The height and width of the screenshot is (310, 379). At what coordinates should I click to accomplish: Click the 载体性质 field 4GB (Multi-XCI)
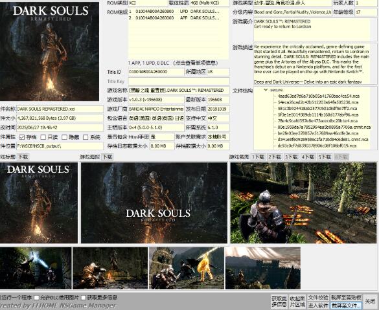click(x=209, y=3)
